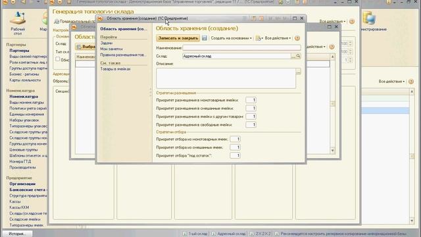Click the priority field for свободные ячейки placement
421x237 pixels.
[x=251, y=124]
